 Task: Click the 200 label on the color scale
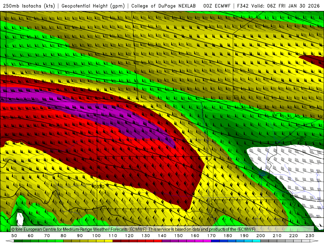pos(261,236)
